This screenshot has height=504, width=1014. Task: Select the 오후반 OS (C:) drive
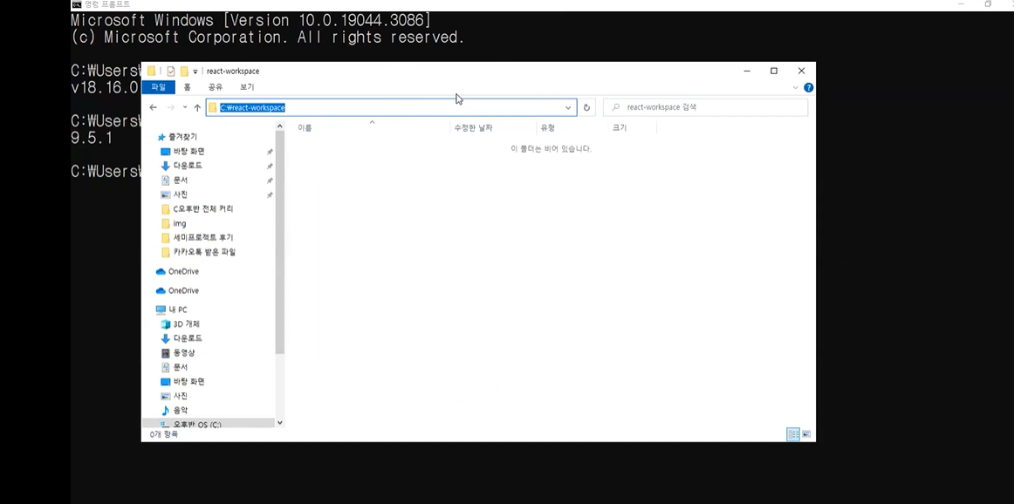[196, 425]
